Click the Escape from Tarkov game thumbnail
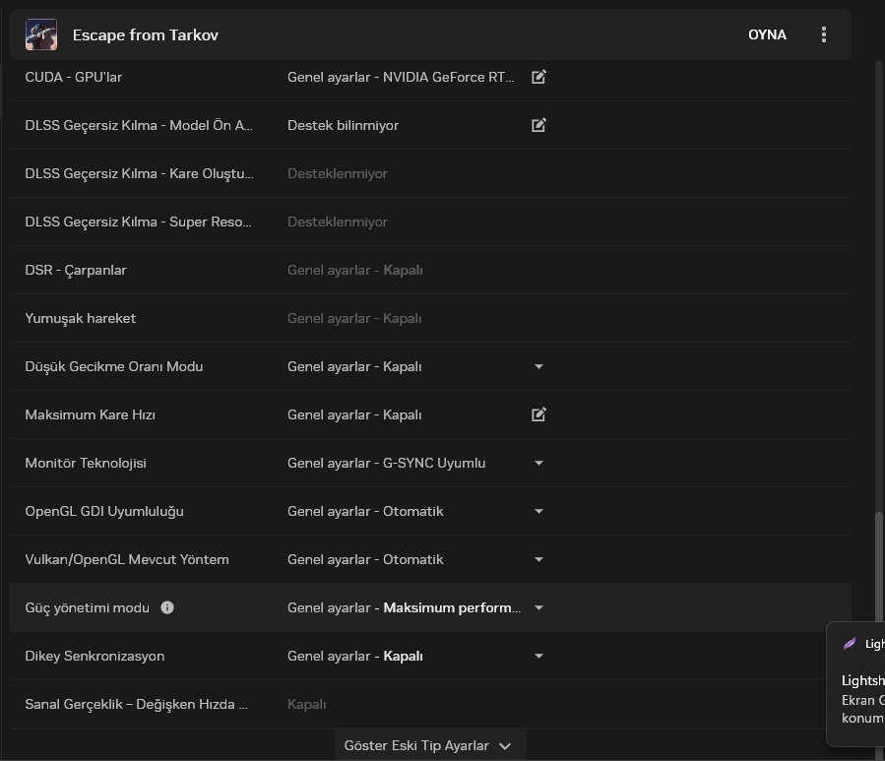885x761 pixels. coord(41,34)
